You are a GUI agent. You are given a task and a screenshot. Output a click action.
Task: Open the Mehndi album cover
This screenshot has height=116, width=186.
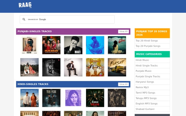29,45
